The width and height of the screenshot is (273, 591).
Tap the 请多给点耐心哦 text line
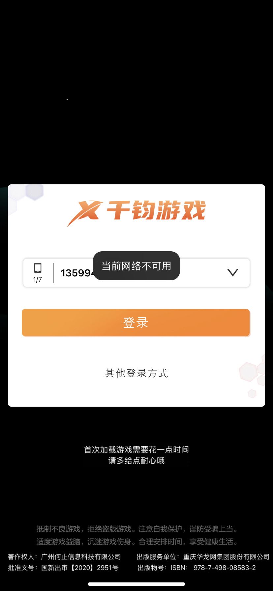[136, 460]
